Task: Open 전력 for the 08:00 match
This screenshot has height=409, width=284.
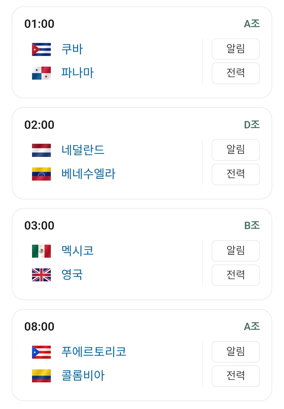Action: (235, 376)
